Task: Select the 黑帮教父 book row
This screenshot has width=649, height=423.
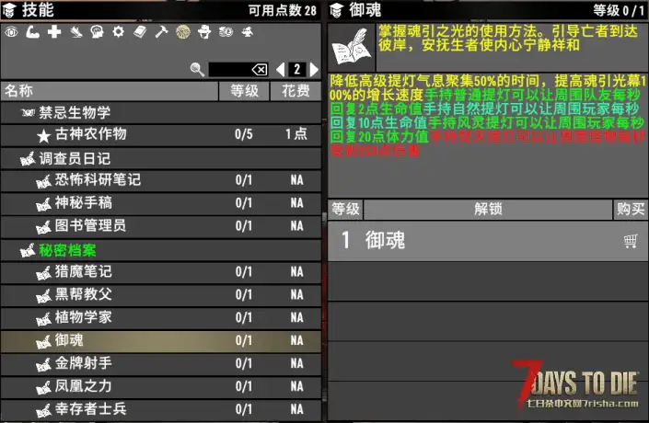Action: pos(161,295)
